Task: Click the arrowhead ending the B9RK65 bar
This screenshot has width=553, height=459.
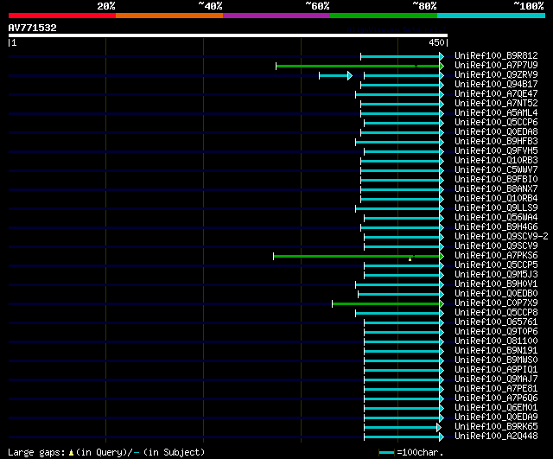Action: (439, 428)
